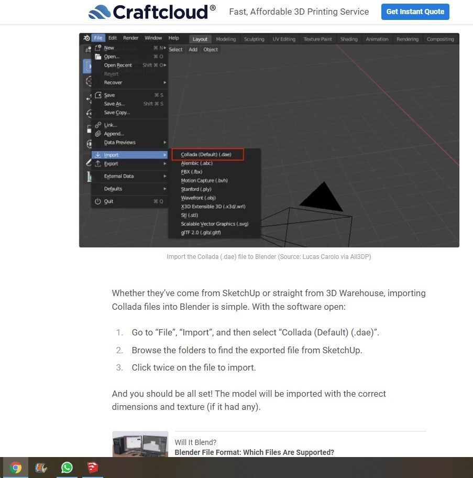Screen dimensions: 473x478
Task: Click the Blender File Format article link
Action: (x=255, y=452)
